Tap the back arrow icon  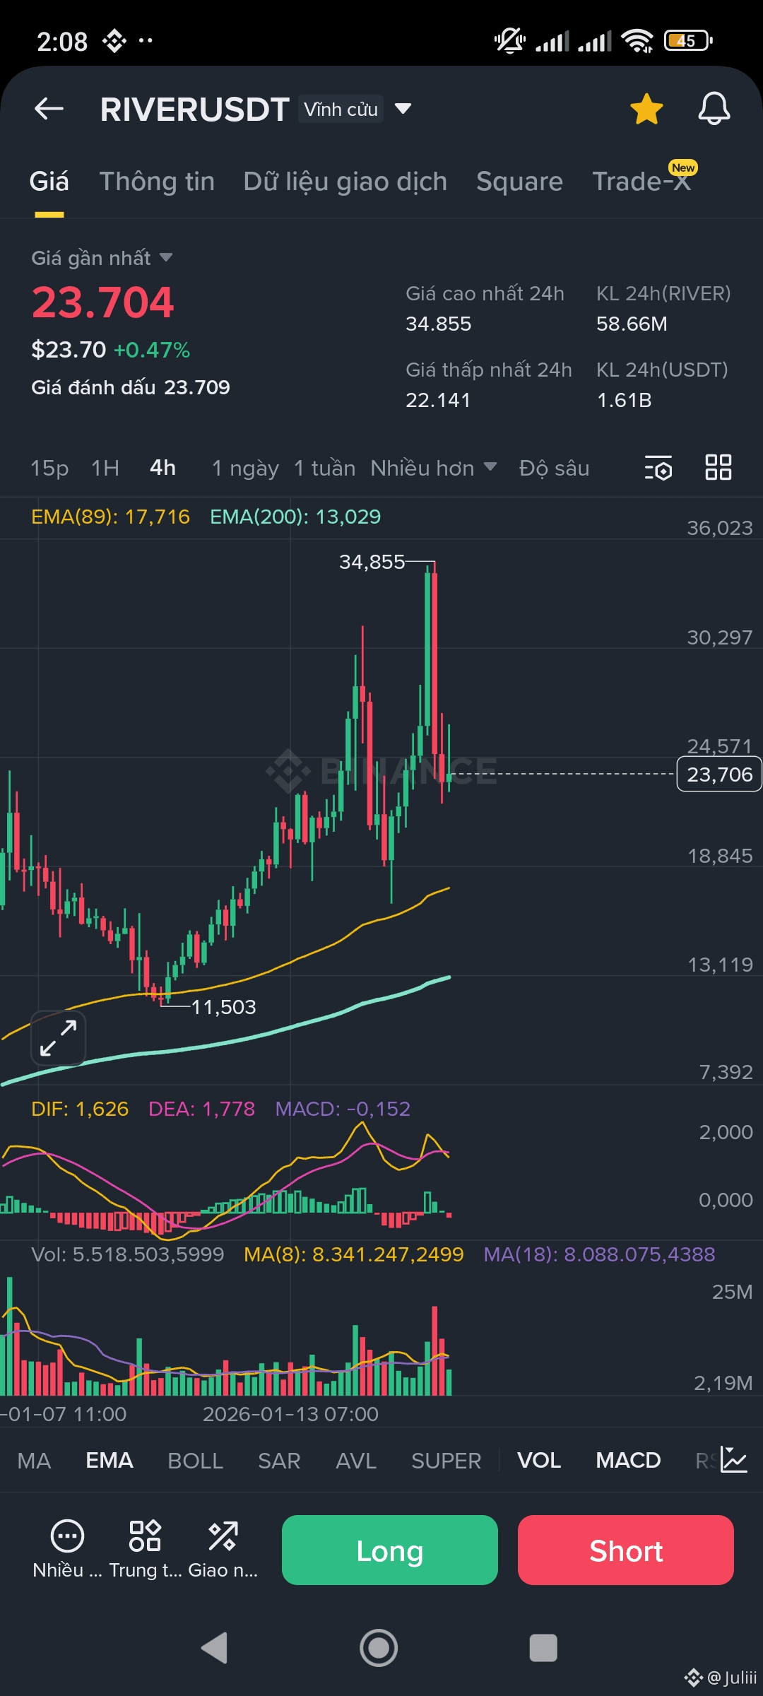tap(49, 109)
